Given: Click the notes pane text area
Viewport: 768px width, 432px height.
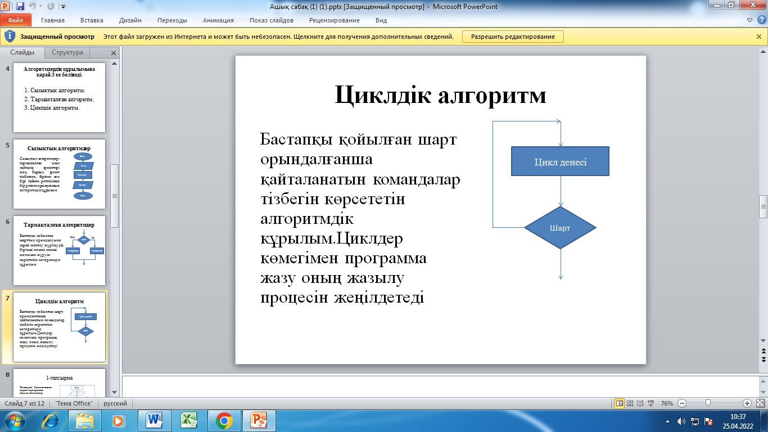Looking at the screenshot, I should [x=439, y=385].
